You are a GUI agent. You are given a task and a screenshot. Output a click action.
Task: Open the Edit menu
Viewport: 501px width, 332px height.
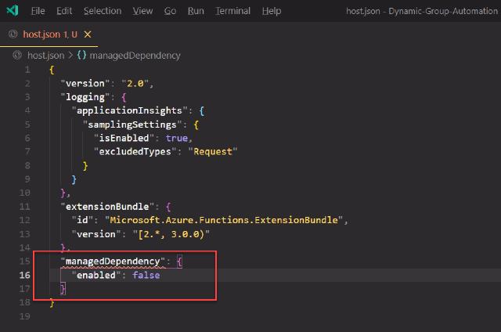click(x=64, y=11)
